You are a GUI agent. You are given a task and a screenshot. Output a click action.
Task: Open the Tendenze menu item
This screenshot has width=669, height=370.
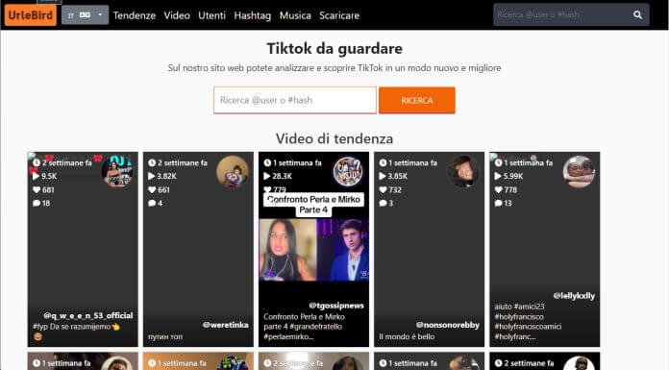point(135,15)
